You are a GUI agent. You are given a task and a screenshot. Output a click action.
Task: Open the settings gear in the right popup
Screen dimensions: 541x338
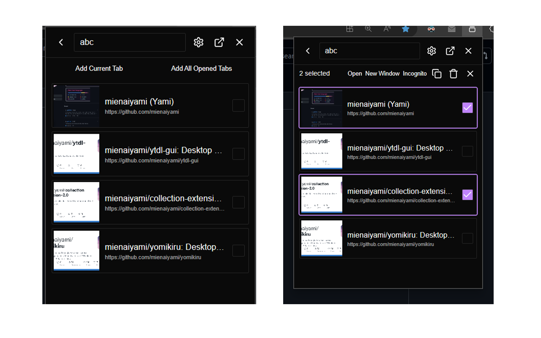(432, 51)
